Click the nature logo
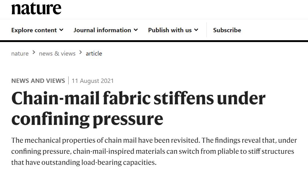Viewport: 308px width, 178px height. click(36, 8)
